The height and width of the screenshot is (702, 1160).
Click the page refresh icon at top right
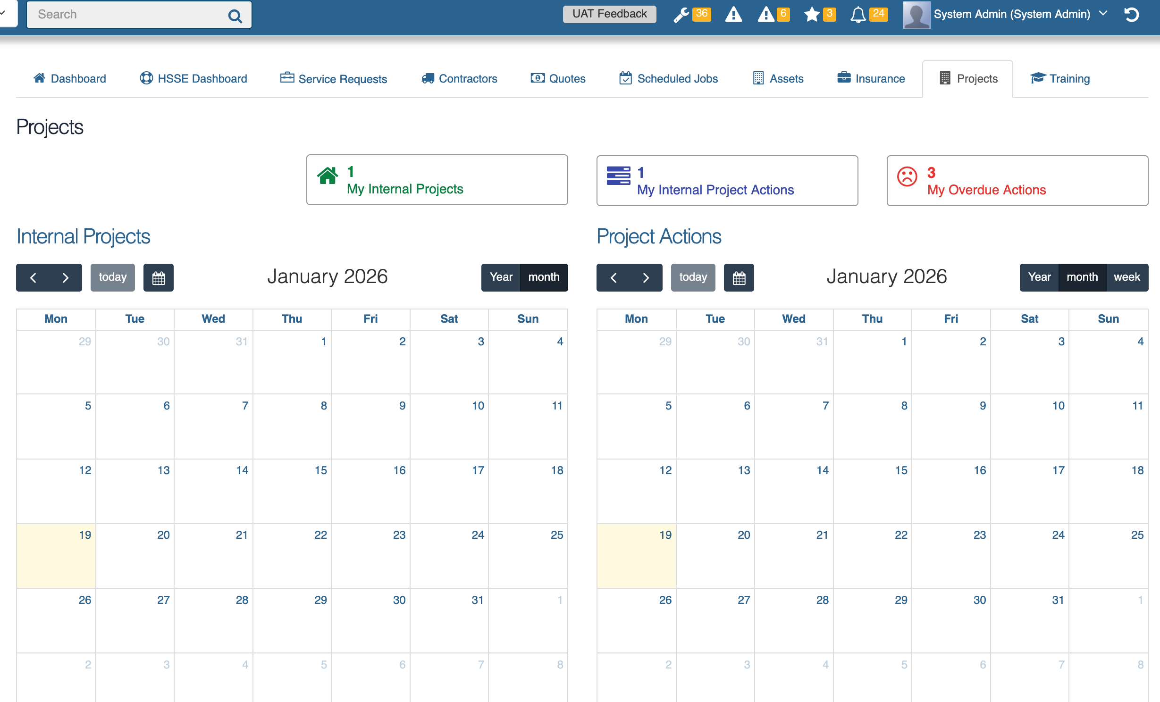(x=1133, y=15)
